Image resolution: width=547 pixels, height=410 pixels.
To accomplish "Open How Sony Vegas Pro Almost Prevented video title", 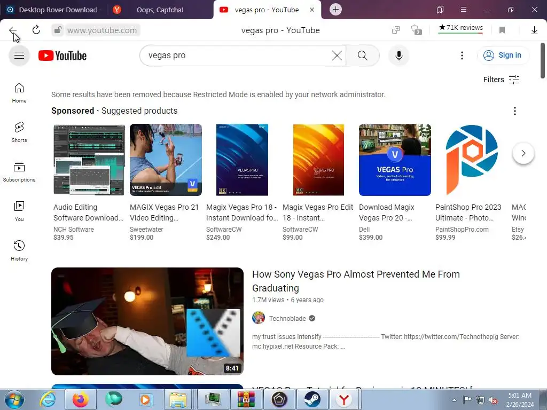I will tap(356, 281).
